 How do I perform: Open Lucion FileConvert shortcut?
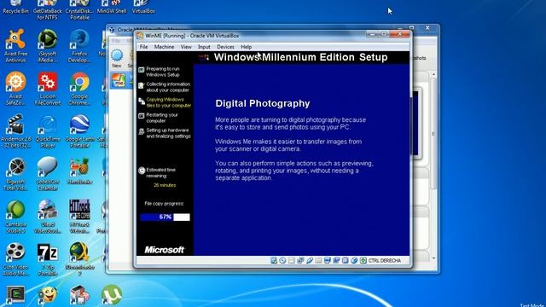(48, 89)
